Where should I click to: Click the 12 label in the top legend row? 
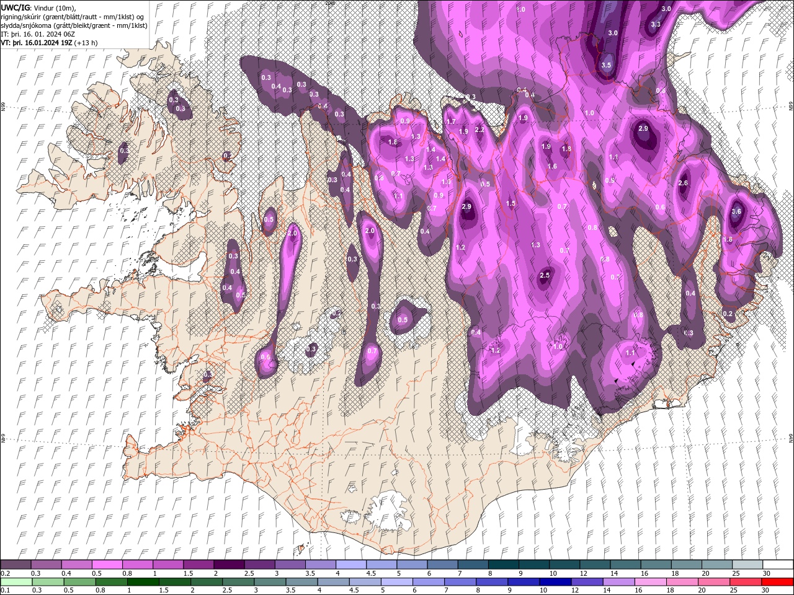(583, 573)
